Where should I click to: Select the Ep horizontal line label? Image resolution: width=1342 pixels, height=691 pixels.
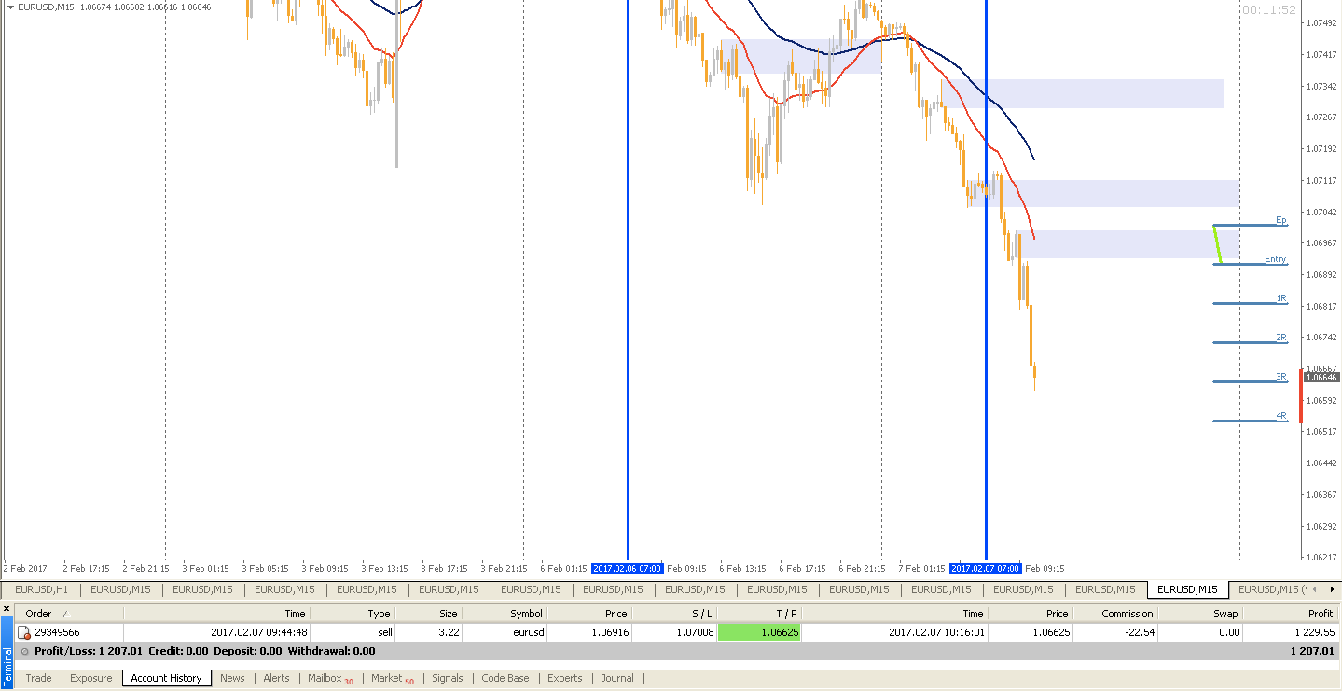tap(1281, 220)
